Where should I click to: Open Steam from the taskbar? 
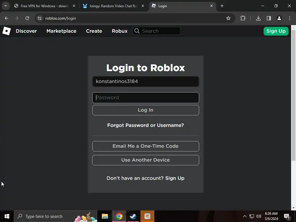point(133,216)
